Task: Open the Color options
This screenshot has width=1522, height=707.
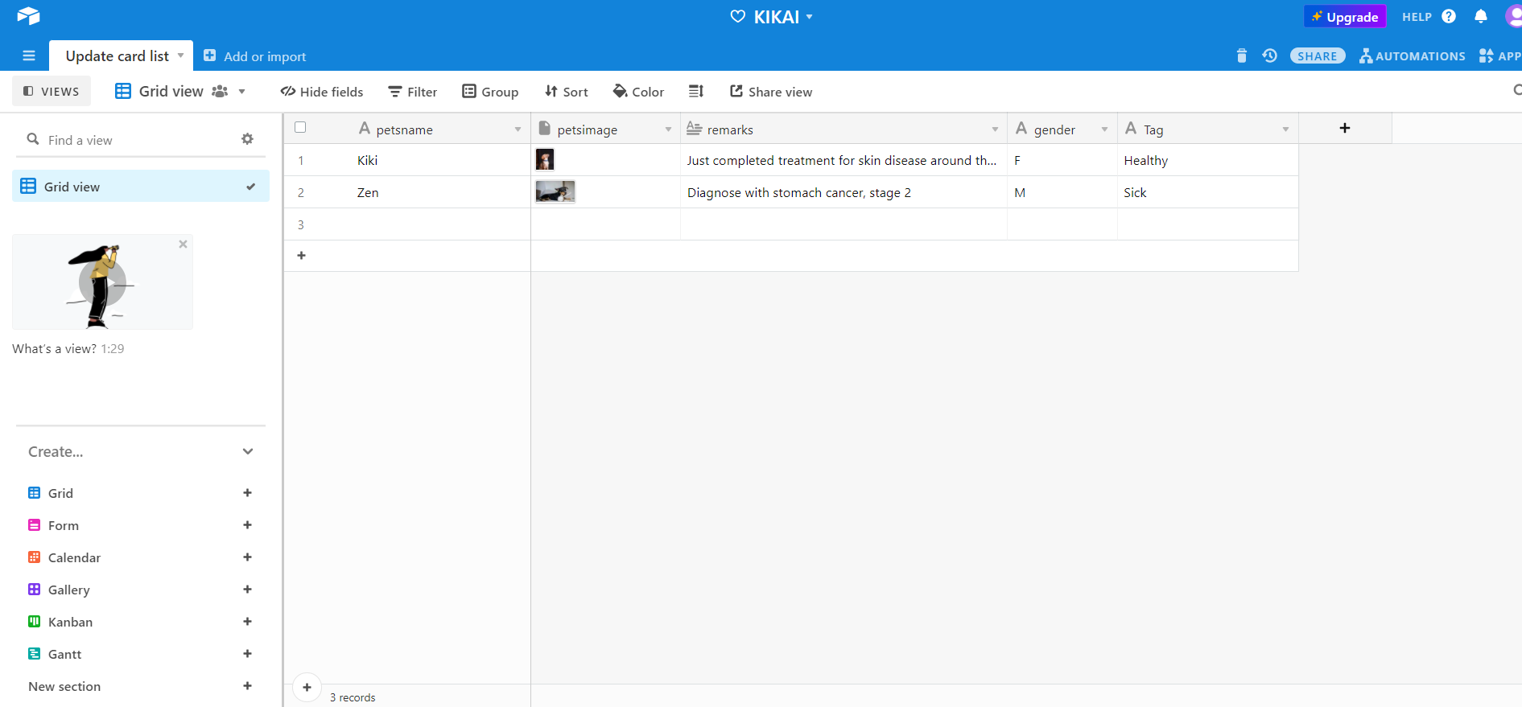Action: coord(638,92)
